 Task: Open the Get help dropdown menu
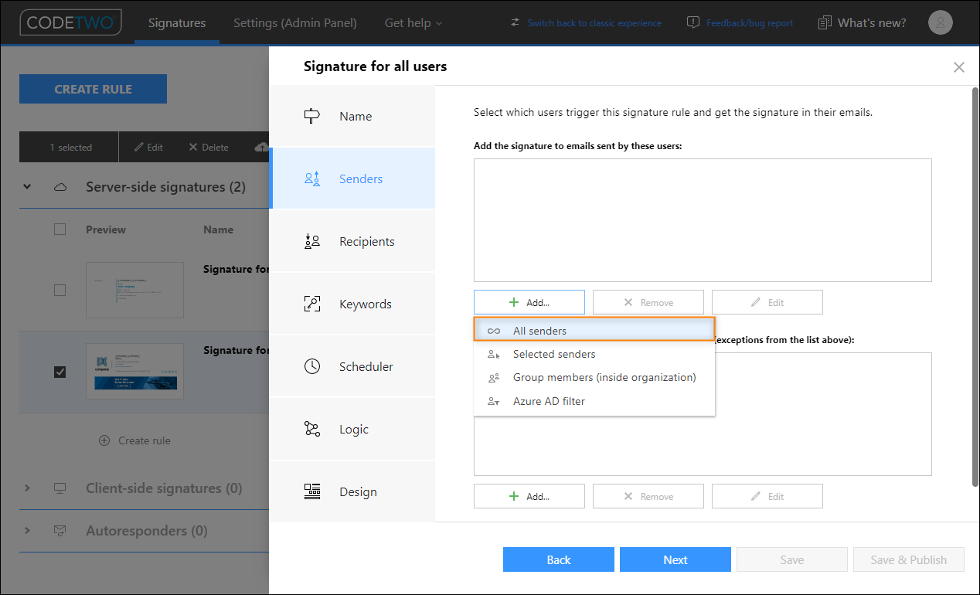(x=413, y=23)
